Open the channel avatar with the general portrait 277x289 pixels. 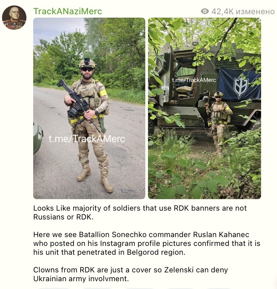tap(14, 18)
